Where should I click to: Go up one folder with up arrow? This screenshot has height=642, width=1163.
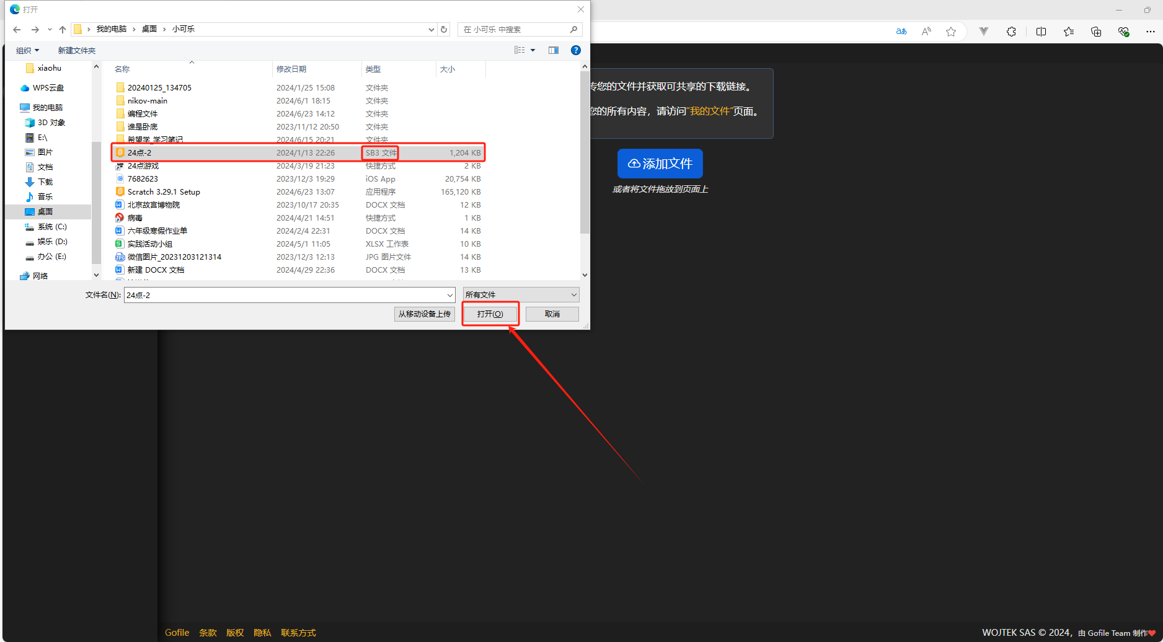[63, 29]
